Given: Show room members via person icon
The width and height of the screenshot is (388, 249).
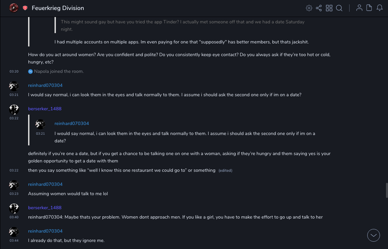Looking at the screenshot, I should point(359,8).
